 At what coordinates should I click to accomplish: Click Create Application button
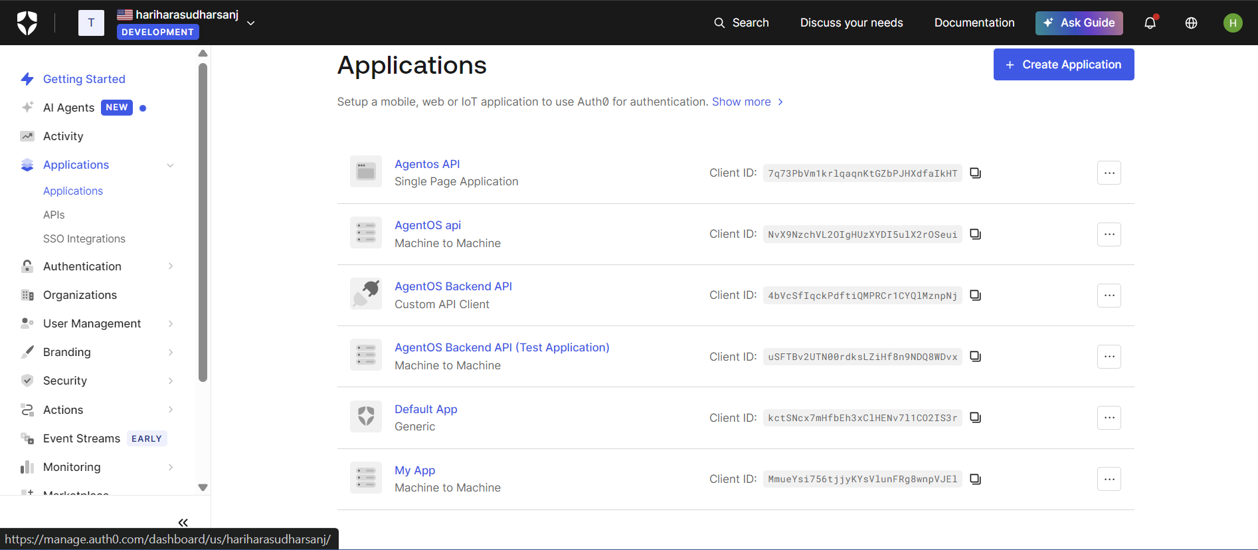pyautogui.click(x=1063, y=64)
